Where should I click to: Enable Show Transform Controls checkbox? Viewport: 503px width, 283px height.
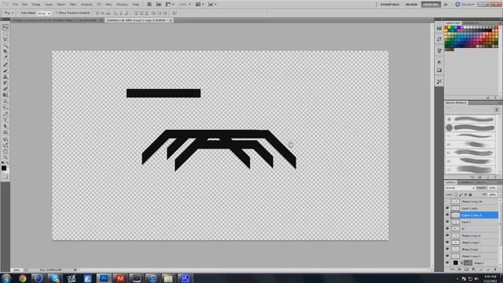coord(57,13)
